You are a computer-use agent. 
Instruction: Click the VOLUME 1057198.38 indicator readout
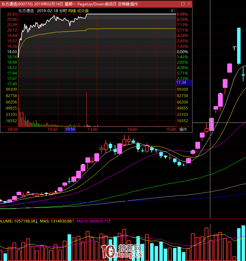pyautogui.click(x=19, y=221)
